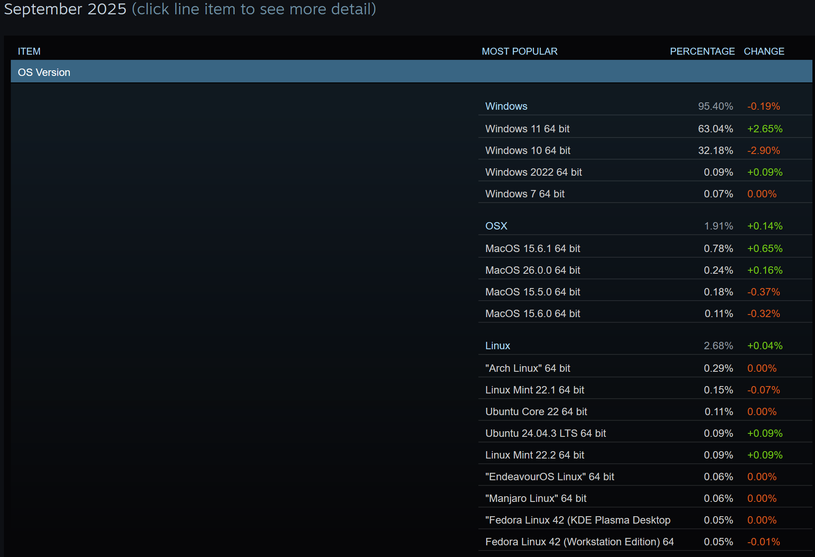This screenshot has width=815, height=557.
Task: Select the "Arch Linux" 64 bit name
Action: (528, 368)
